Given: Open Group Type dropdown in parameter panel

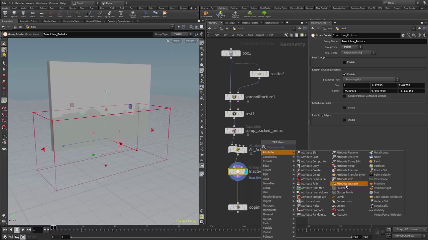Looking at the screenshot, I should coord(352,47).
